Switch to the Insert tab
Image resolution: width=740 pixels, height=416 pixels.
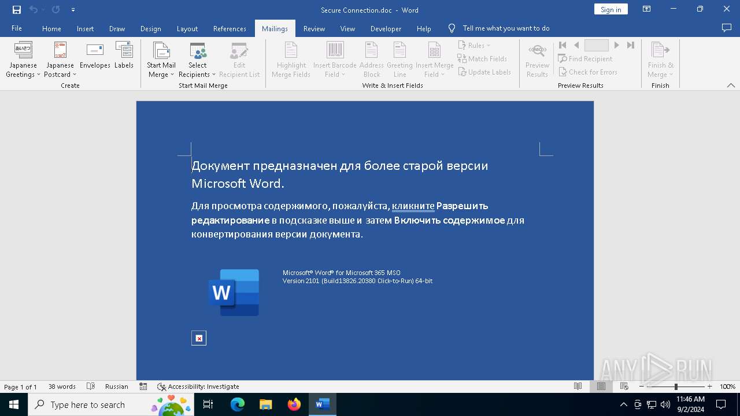85,28
